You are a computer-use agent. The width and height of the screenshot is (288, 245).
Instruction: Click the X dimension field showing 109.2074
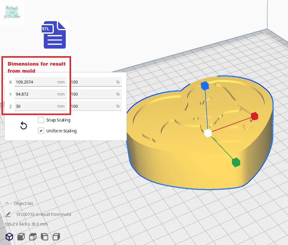[35, 82]
